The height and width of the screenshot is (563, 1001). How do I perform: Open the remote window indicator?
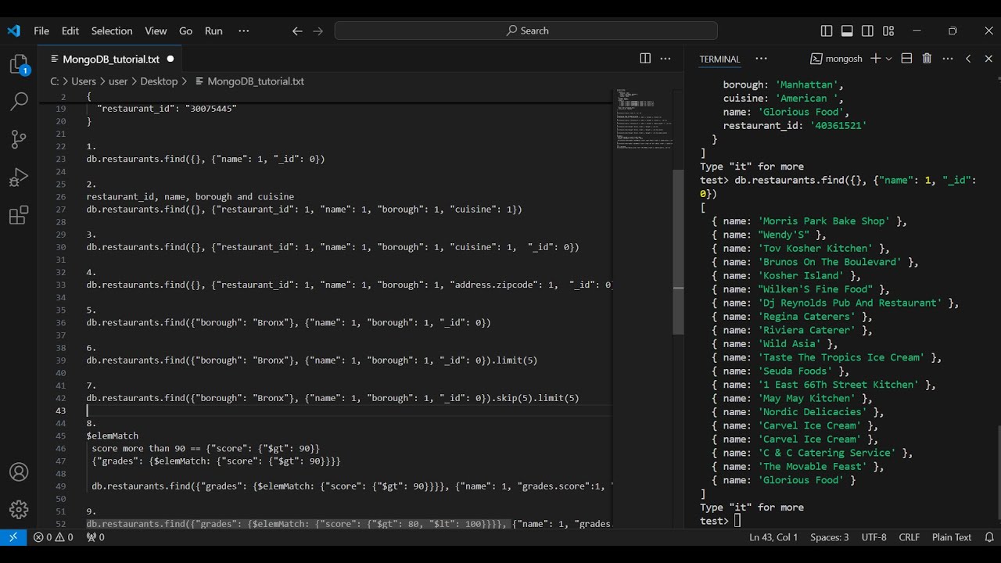(x=13, y=537)
